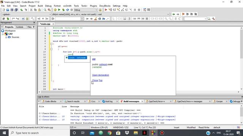Collapse the CAV project tree node
This screenshot has height=136, width=243.
(x=3, y=34)
